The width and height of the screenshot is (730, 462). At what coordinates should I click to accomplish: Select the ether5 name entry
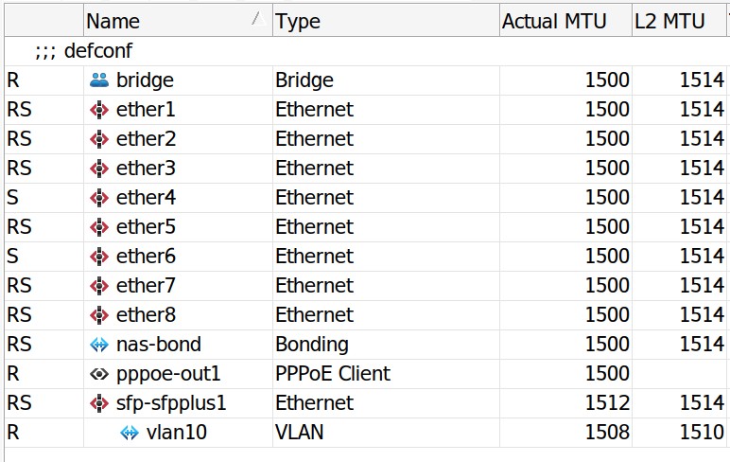tap(146, 227)
